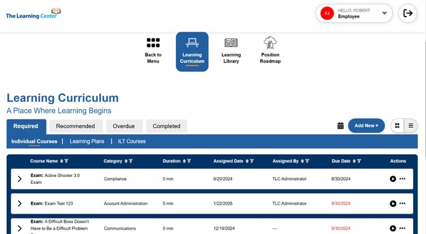426x234 pixels.
Task: Sort by Due Date column
Action: (x=354, y=161)
